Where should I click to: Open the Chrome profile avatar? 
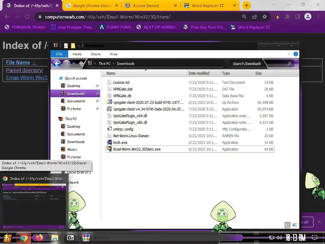click(308, 17)
